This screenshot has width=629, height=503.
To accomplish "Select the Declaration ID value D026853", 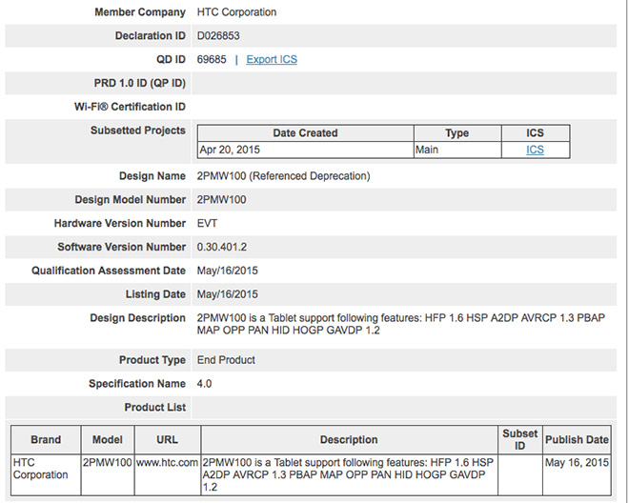I will tap(218, 35).
